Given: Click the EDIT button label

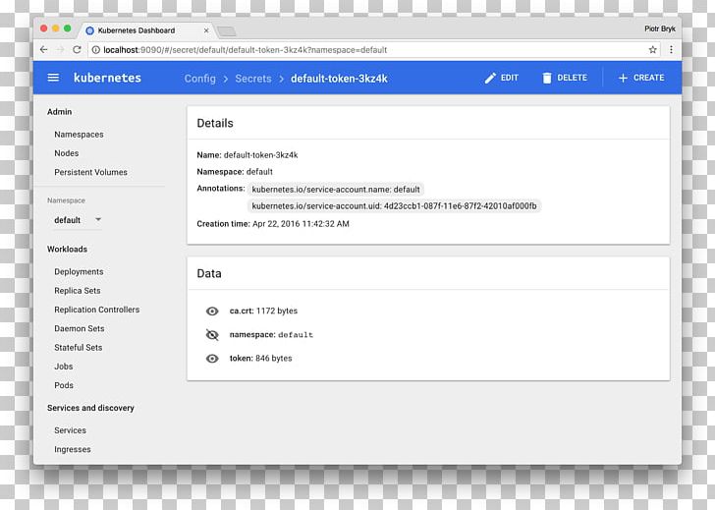Looking at the screenshot, I should [510, 78].
